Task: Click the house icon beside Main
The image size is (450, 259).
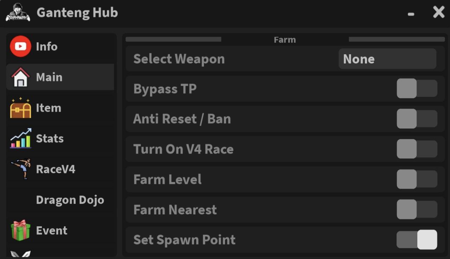Action: tap(20, 77)
